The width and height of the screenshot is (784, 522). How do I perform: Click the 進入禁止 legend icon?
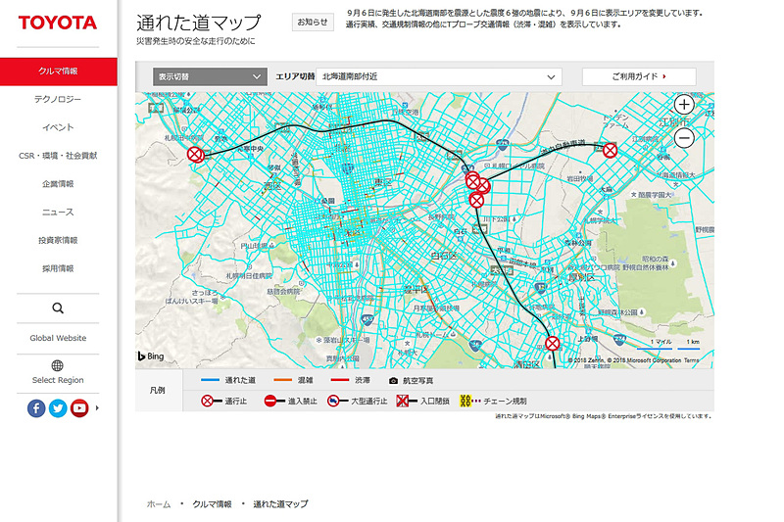click(274, 401)
